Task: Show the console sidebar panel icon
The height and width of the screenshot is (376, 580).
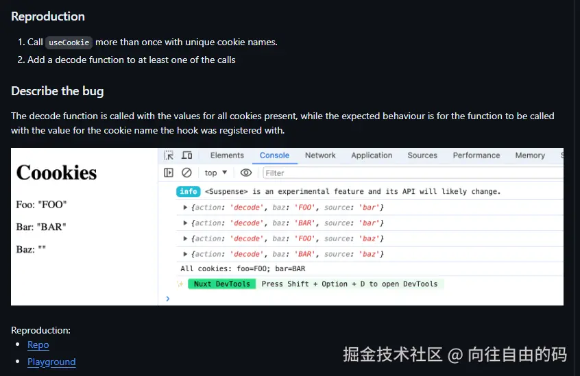Action: tap(169, 173)
